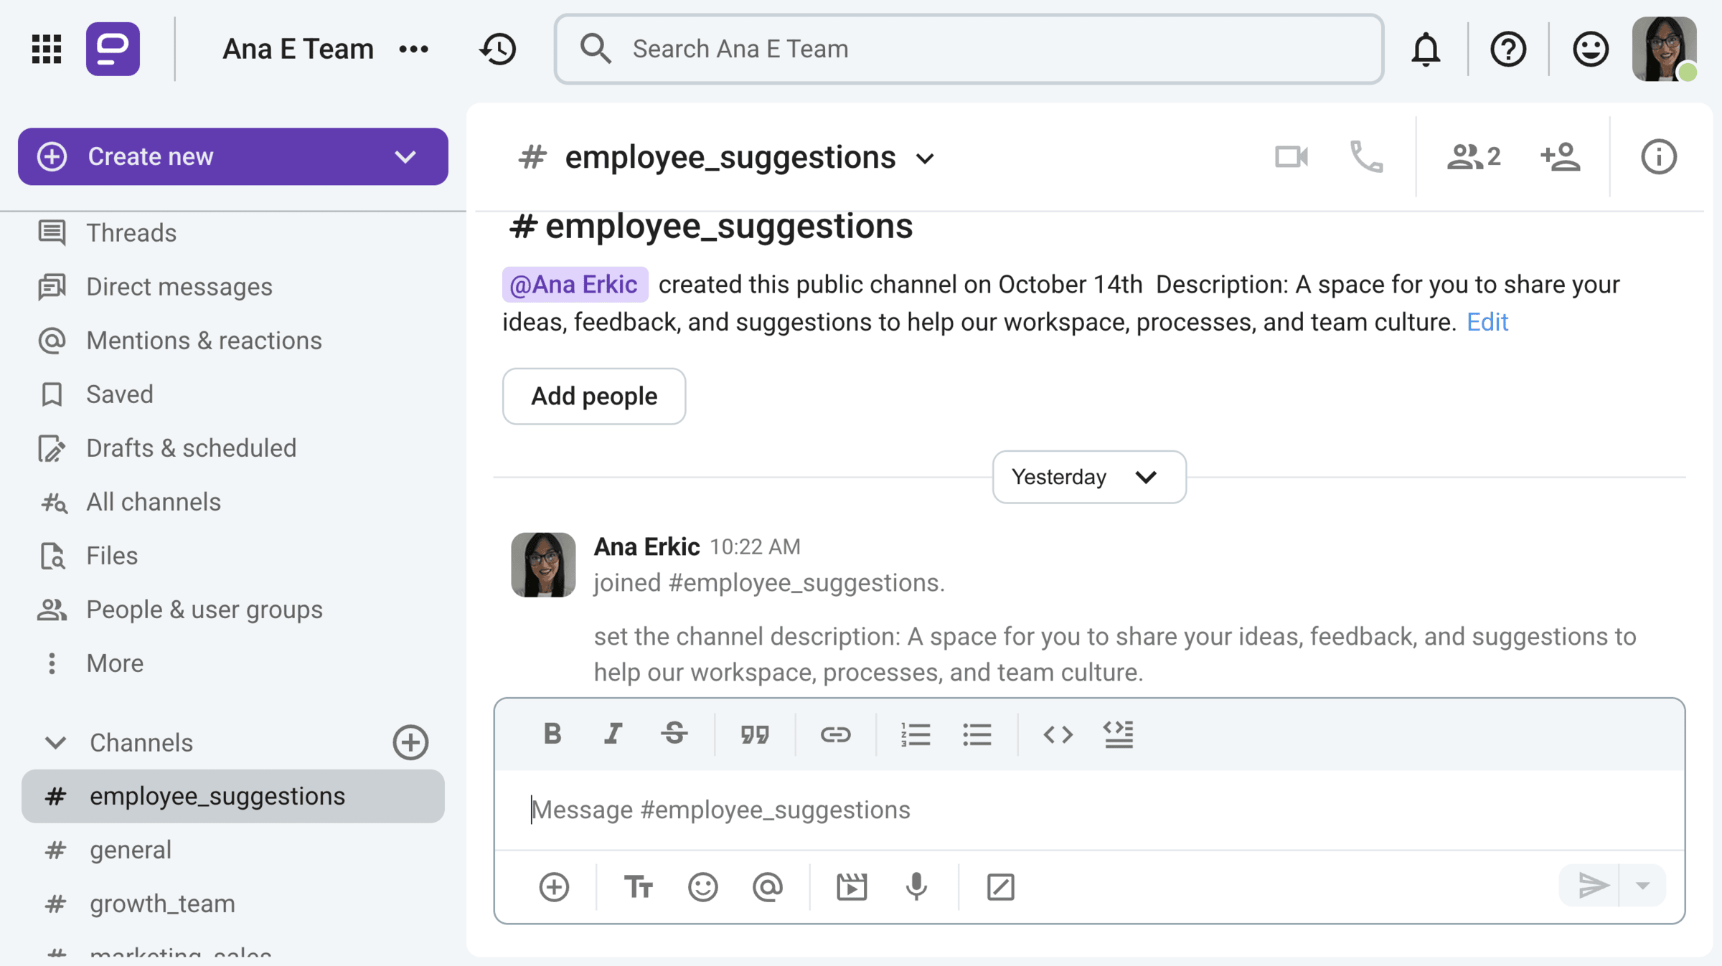Open the Yesterday date dropdown

1088,477
